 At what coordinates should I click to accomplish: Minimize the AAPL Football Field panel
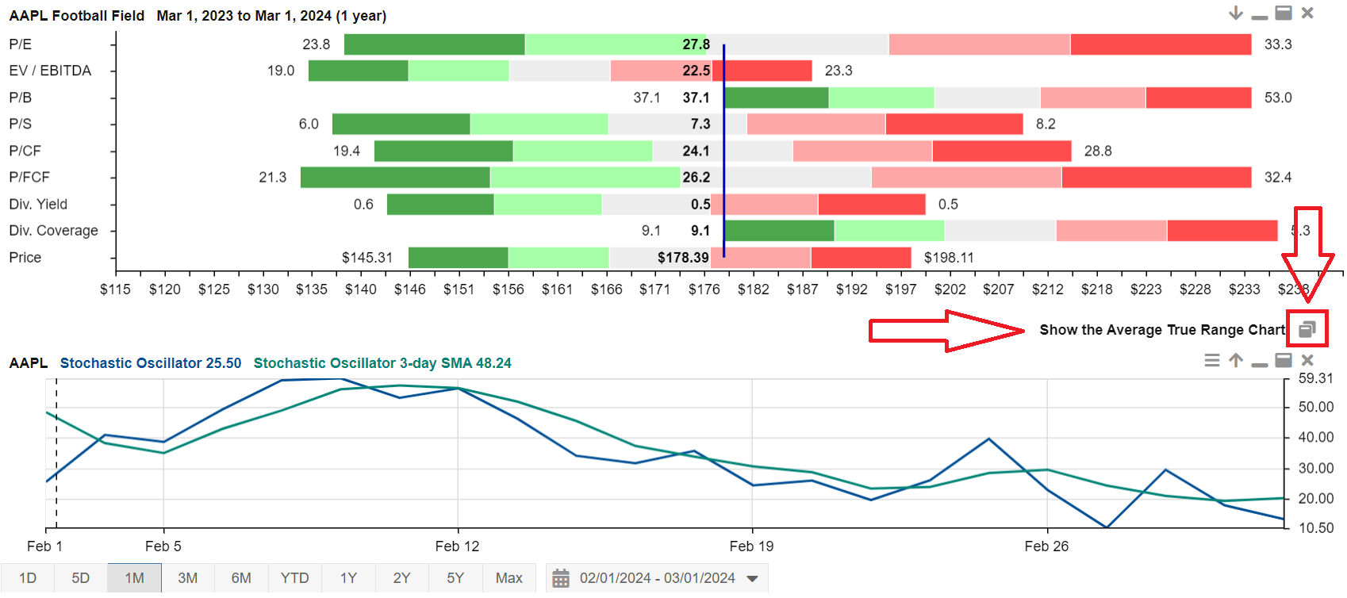tap(1260, 17)
